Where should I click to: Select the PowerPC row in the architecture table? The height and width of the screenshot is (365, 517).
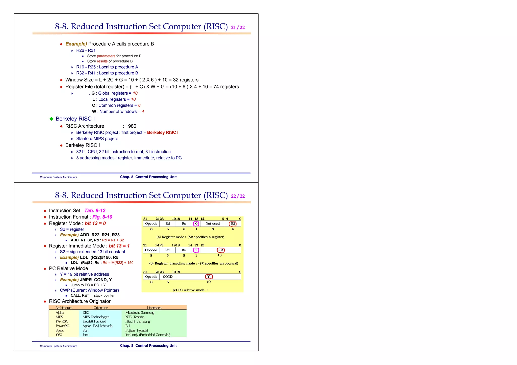(x=62, y=326)
